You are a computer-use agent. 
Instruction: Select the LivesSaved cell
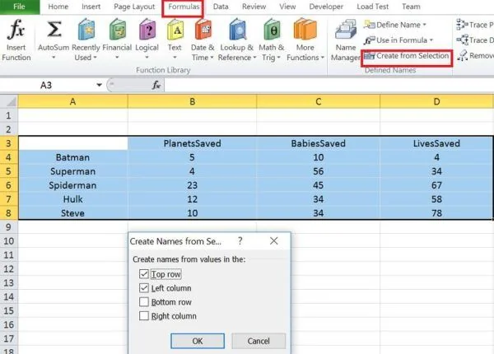[x=436, y=143]
